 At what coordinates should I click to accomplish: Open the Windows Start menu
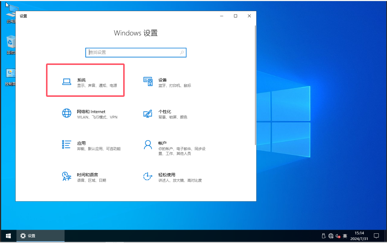click(8, 236)
